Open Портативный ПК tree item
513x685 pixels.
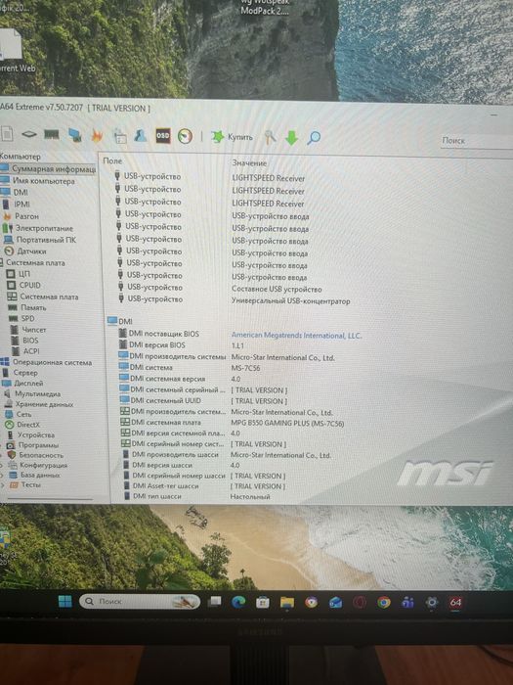46,240
